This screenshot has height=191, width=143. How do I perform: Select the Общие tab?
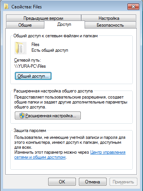coord(25,25)
